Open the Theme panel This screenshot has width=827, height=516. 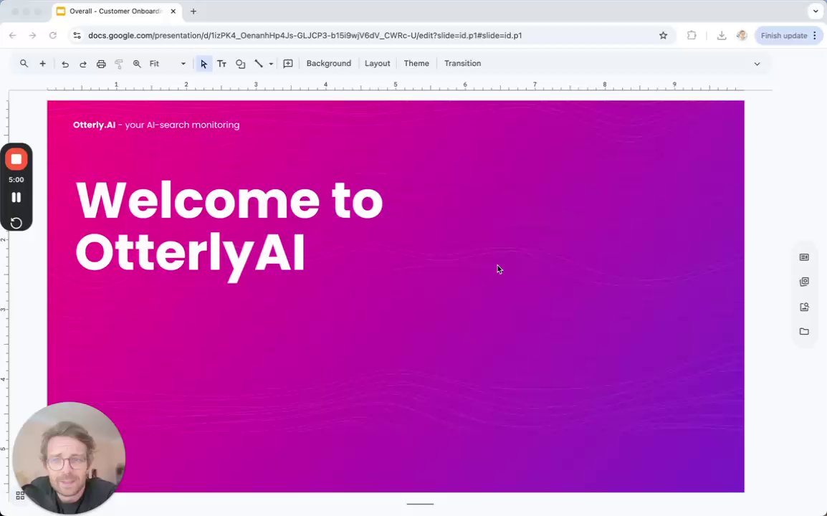tap(416, 63)
